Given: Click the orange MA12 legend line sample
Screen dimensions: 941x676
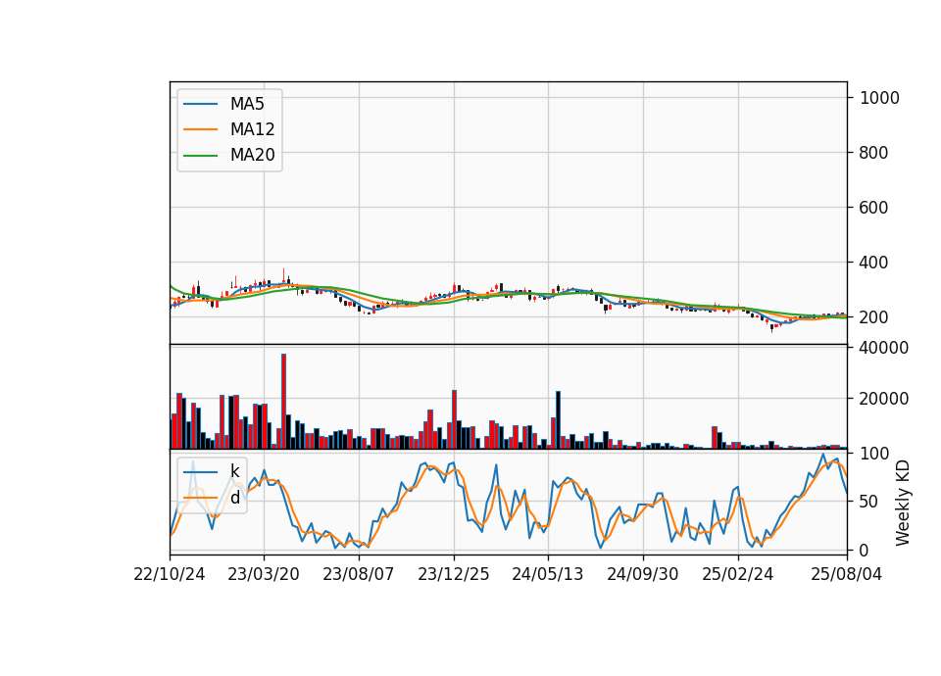Looking at the screenshot, I should [200, 129].
